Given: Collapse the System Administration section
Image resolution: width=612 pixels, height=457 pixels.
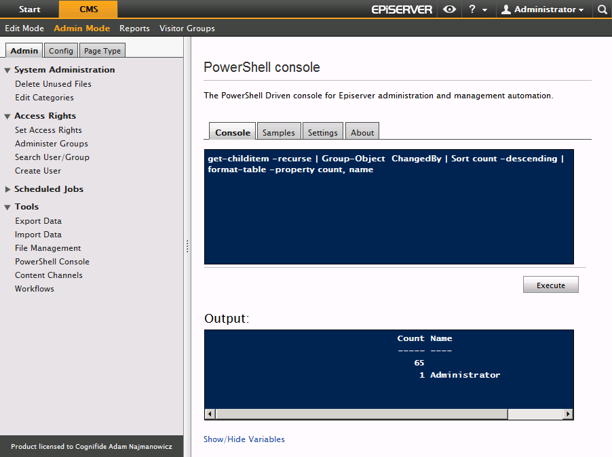Looking at the screenshot, I should coord(8,70).
